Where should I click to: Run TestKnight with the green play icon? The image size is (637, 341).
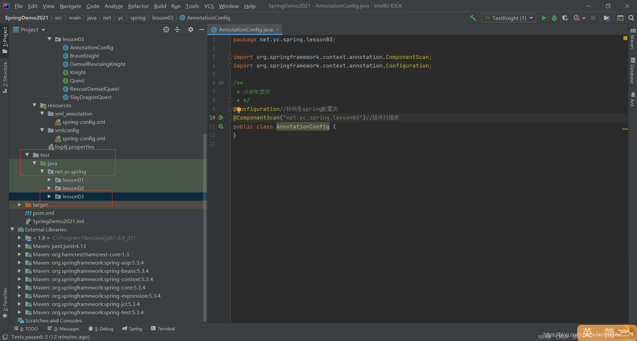[x=544, y=18]
